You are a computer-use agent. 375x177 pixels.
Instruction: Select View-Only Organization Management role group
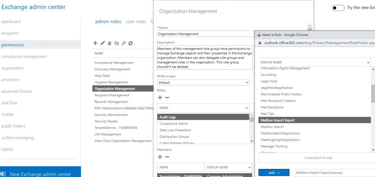(123, 141)
